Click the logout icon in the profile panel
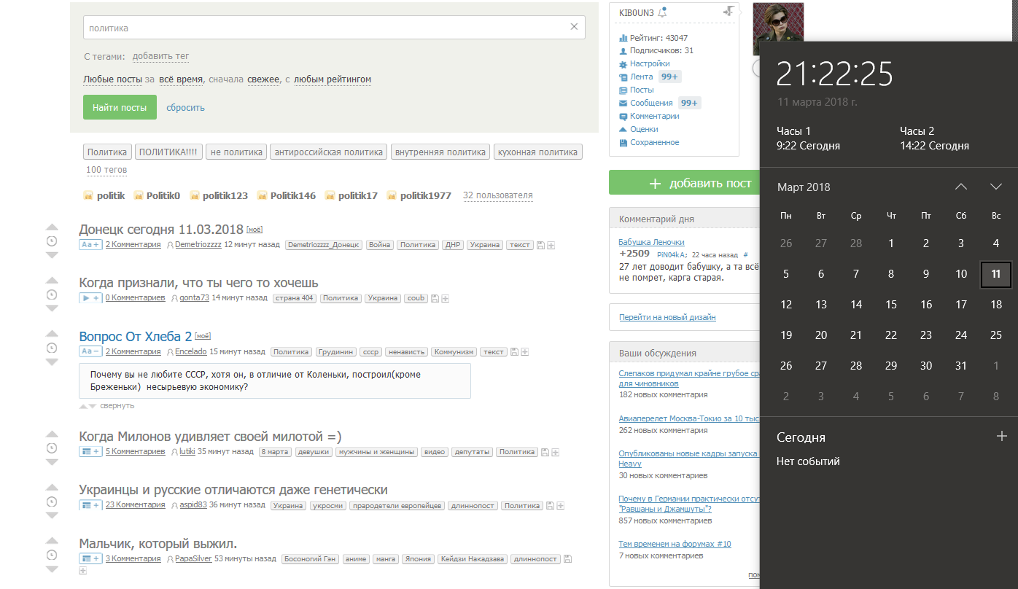1018x589 pixels. [x=728, y=11]
